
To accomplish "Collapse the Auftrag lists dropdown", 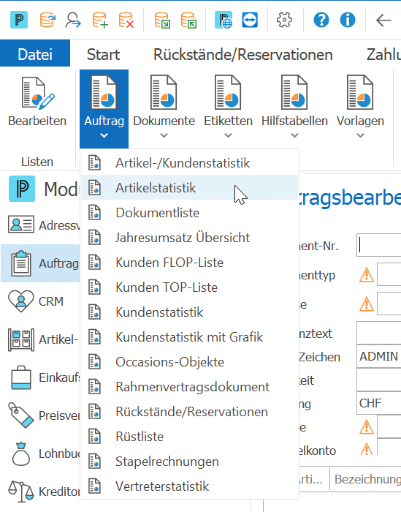I will (x=104, y=109).
